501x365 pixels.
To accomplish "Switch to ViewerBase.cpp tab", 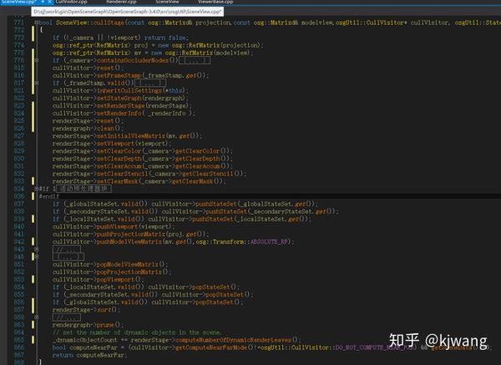I will 215,2.
